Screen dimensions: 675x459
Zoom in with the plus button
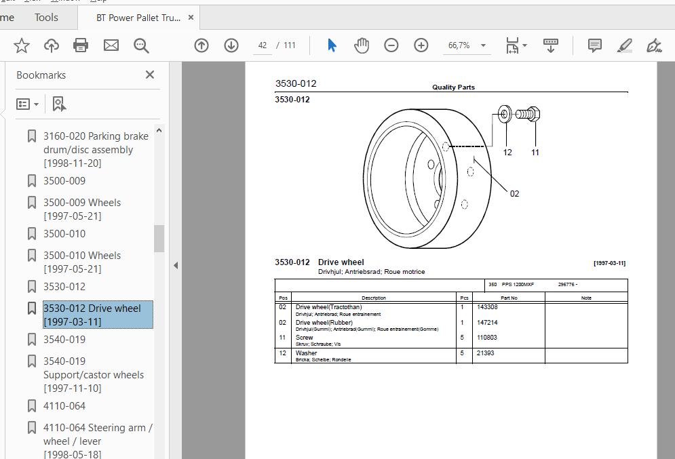(421, 45)
